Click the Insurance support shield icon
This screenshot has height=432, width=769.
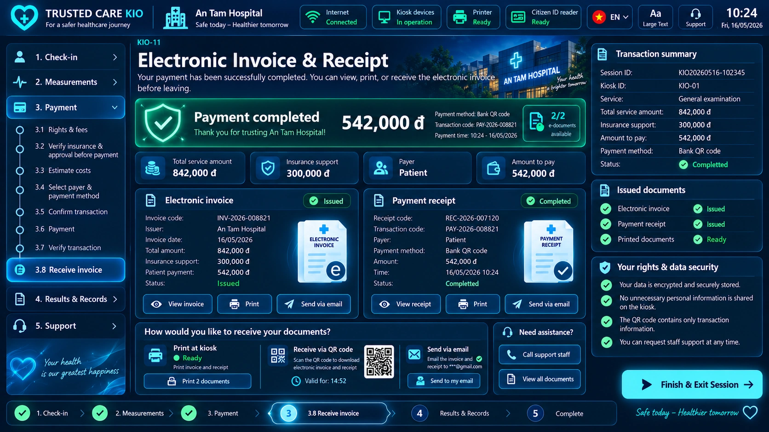[x=268, y=168]
